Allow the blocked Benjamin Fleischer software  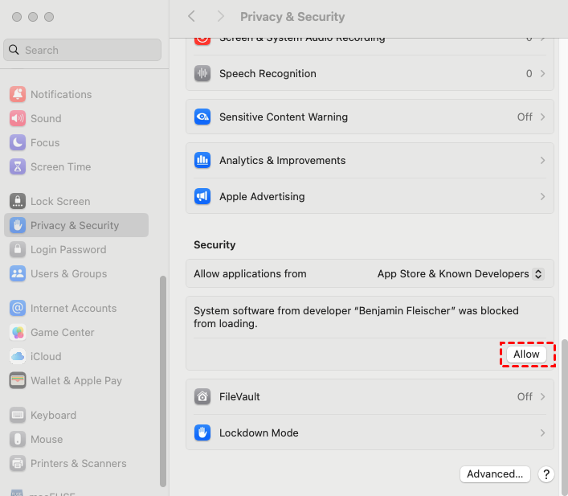[x=527, y=355]
